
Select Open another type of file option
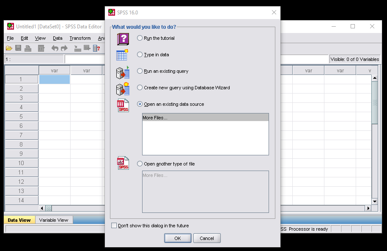140,164
